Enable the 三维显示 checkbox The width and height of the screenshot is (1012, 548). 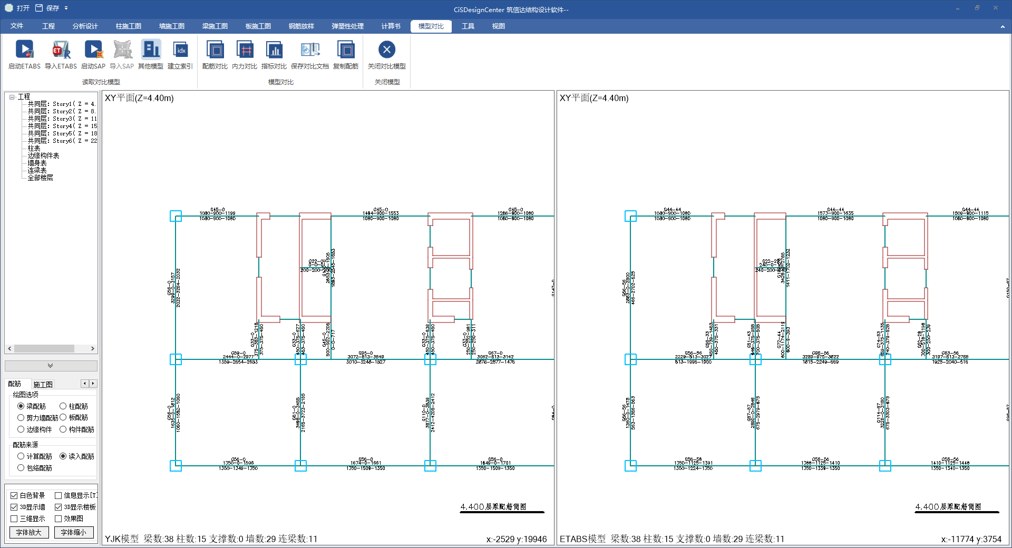(14, 519)
